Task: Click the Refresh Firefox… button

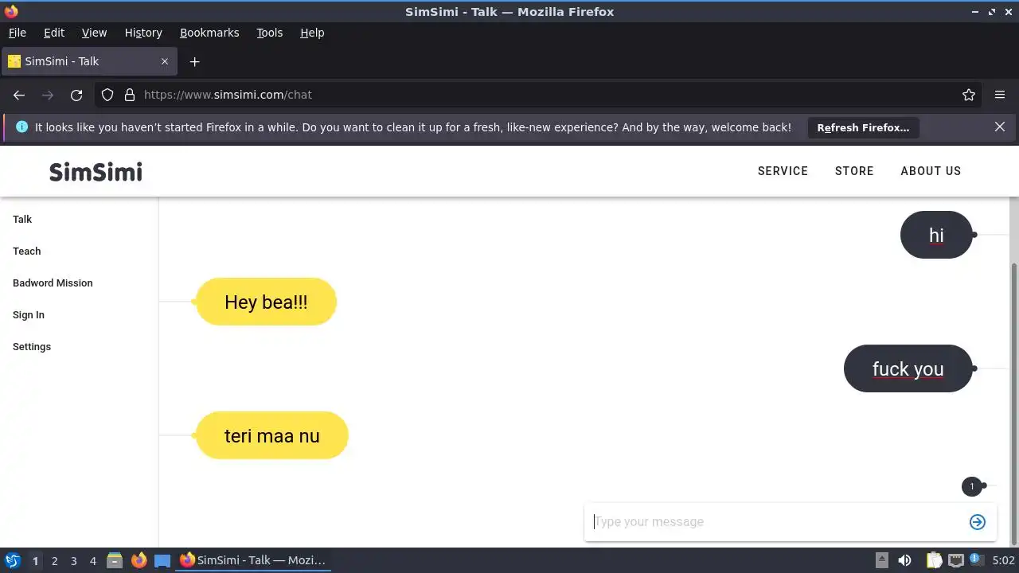Action: point(863,127)
